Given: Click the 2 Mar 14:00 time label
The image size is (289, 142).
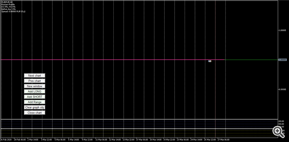Looking at the screenshot, I should [33, 140].
